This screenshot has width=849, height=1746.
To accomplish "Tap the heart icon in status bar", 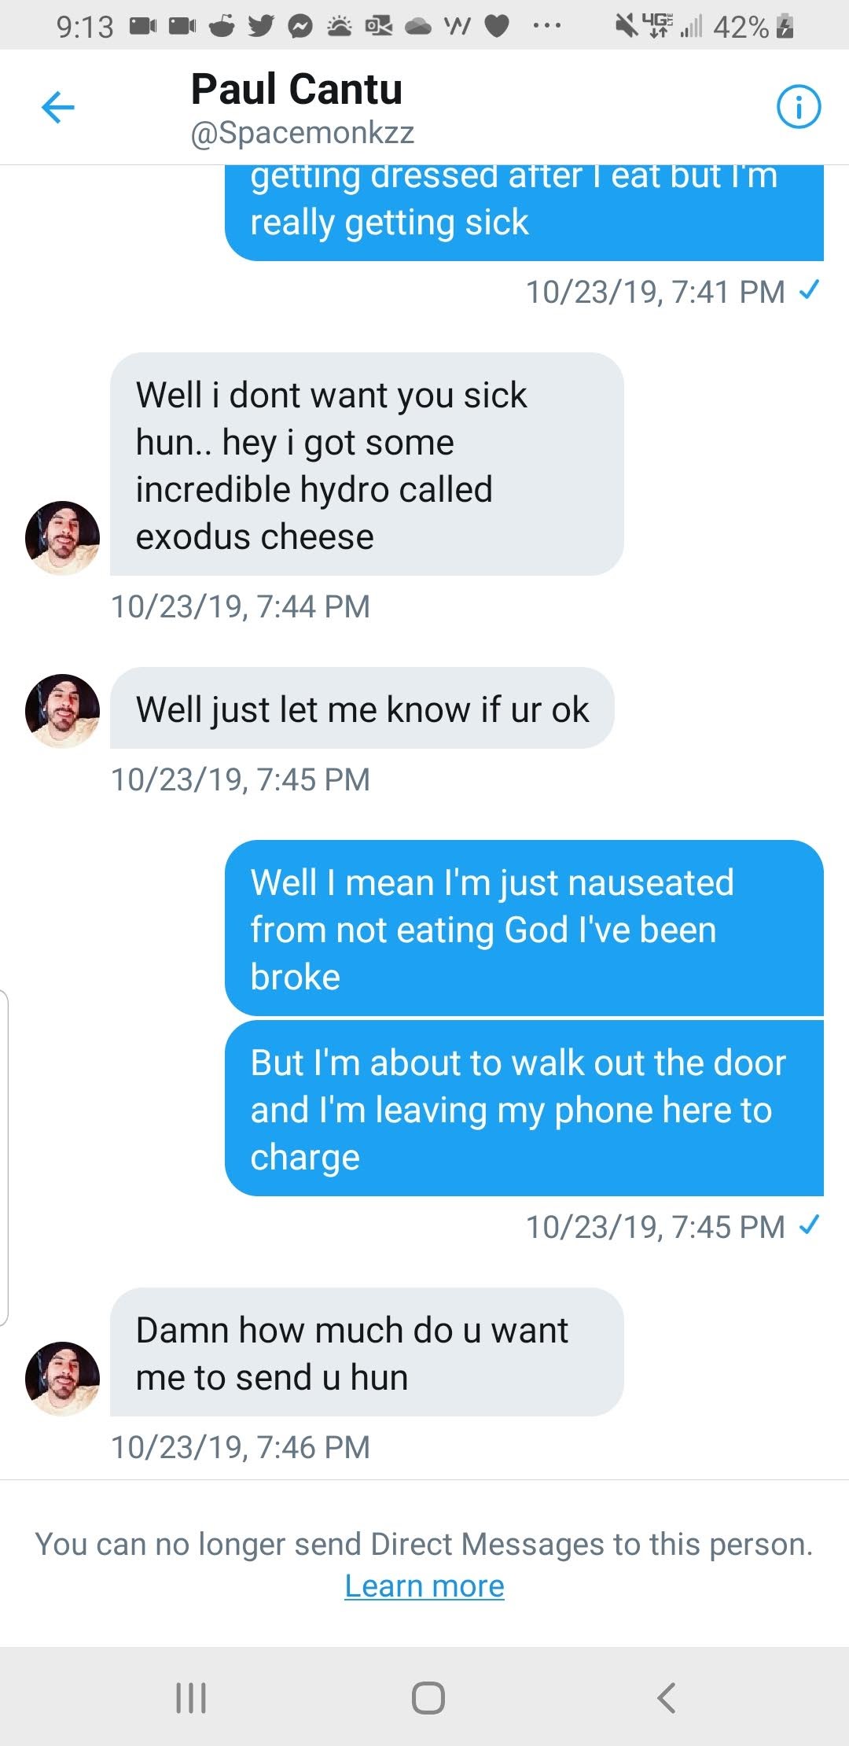I will point(496,27).
